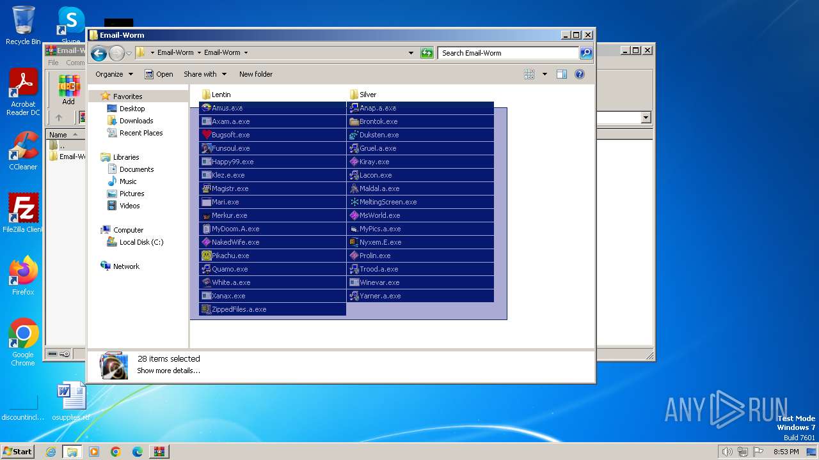Click the forward navigation arrow
The height and width of the screenshot is (460, 819).
116,53
